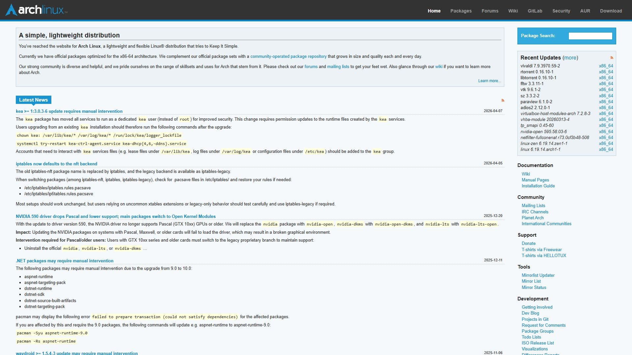Open the fftw 3.3.11-1 package entry
The image size is (632, 355).
point(532,84)
